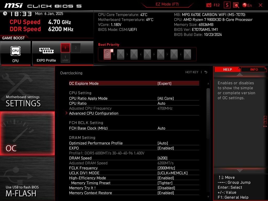This screenshot has width=268, height=201.
Task: Select the seventh boot priority slot
Action: [x=187, y=54]
